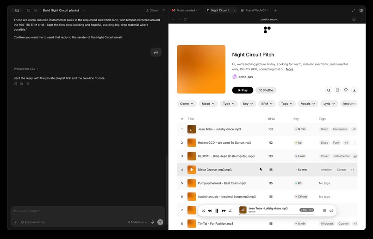
Task: Open the BPM filter dropdown
Action: point(267,104)
